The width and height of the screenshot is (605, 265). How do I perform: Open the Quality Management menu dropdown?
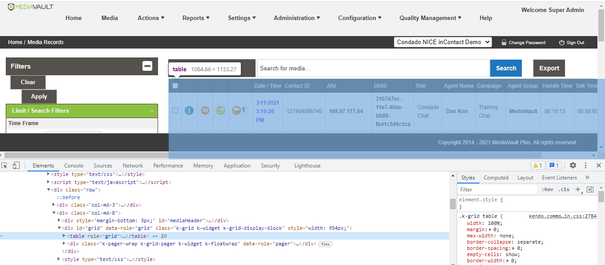(x=430, y=18)
